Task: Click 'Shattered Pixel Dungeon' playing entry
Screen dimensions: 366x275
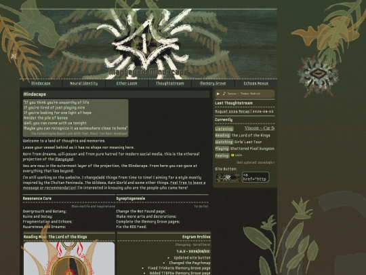Action: (x=252, y=149)
